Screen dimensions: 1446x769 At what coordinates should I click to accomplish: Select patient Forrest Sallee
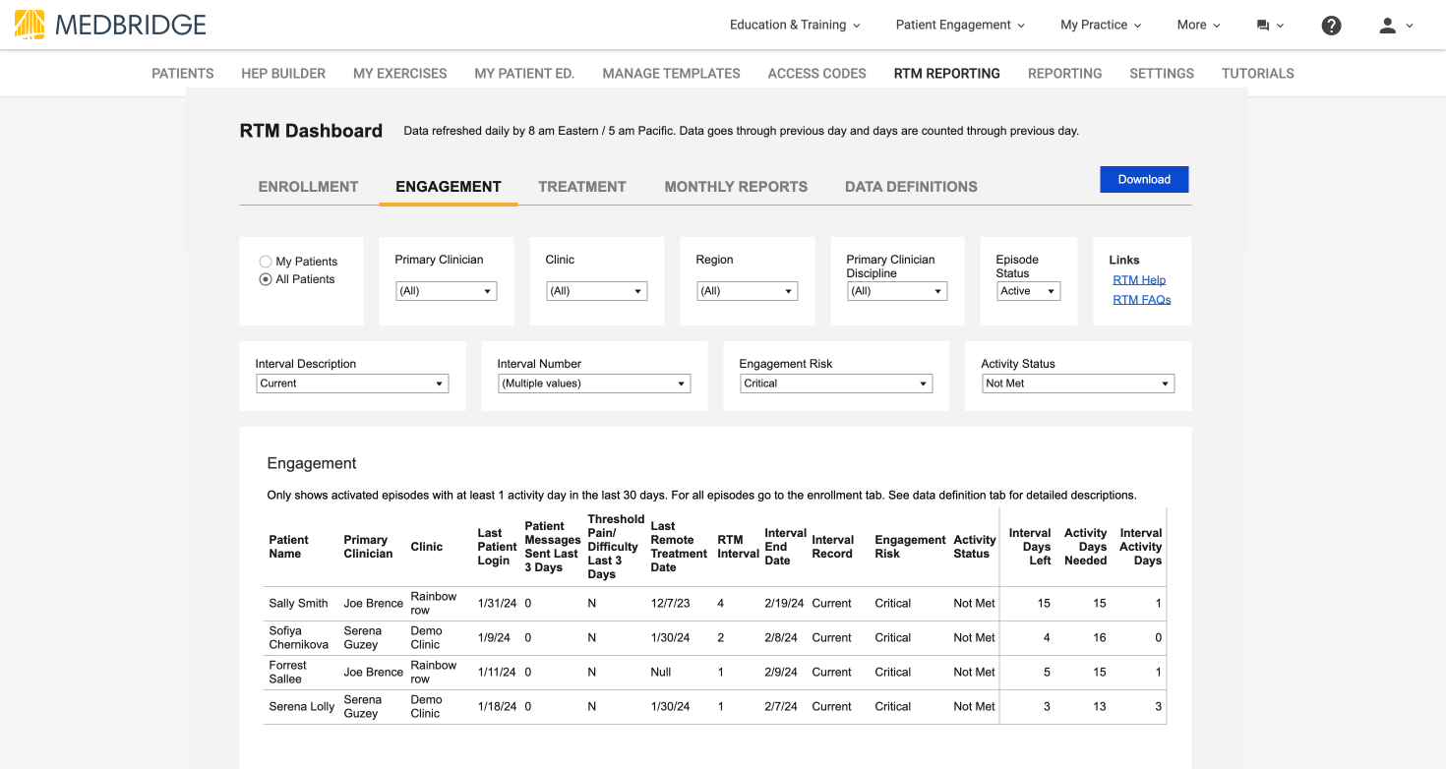[x=288, y=673]
